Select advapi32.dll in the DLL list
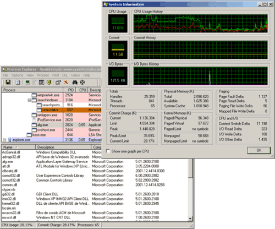The height and width of the screenshot is (229, 275). [11, 157]
